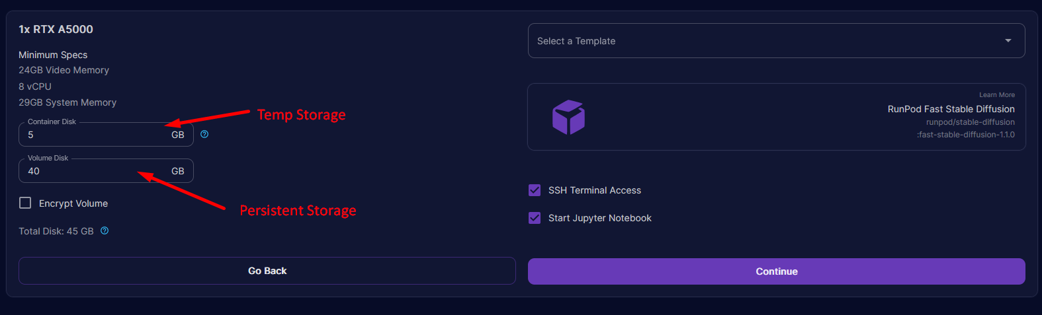Image resolution: width=1042 pixels, height=315 pixels.
Task: Click the Volume Disk size field
Action: click(x=93, y=171)
